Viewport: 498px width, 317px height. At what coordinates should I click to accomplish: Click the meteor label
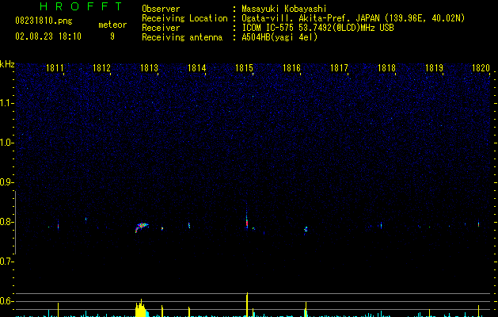(x=112, y=25)
